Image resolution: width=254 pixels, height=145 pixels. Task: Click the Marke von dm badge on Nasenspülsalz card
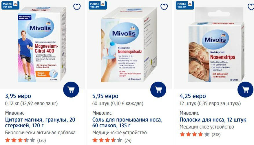pos(98,5)
